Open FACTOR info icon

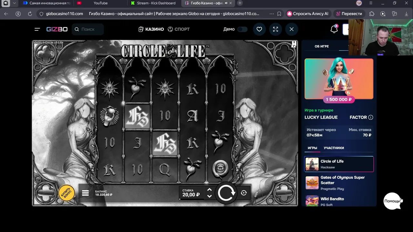pos(371,117)
